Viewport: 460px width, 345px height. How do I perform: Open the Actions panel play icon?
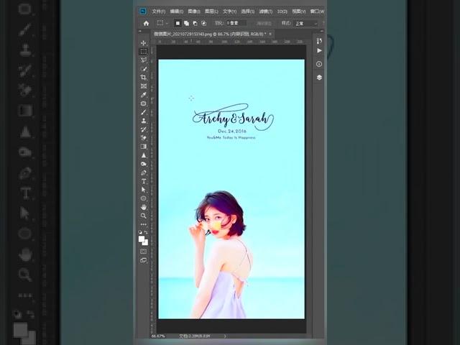point(319,51)
